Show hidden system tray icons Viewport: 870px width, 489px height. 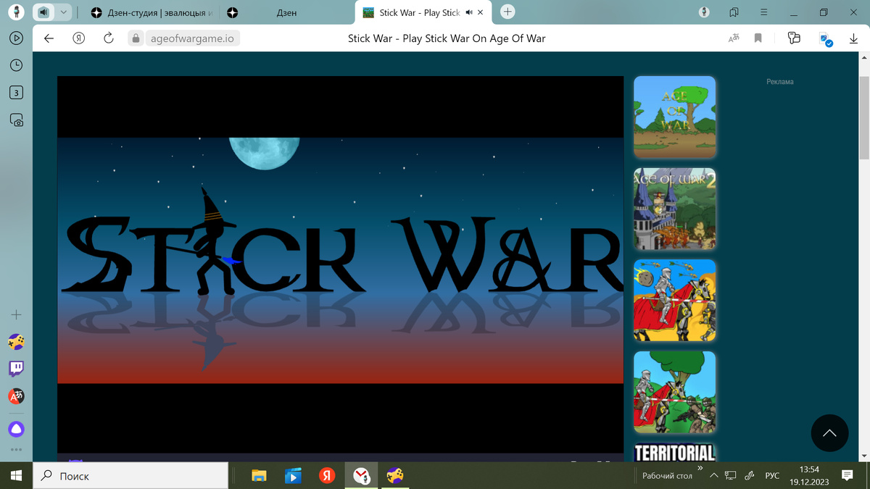714,476
